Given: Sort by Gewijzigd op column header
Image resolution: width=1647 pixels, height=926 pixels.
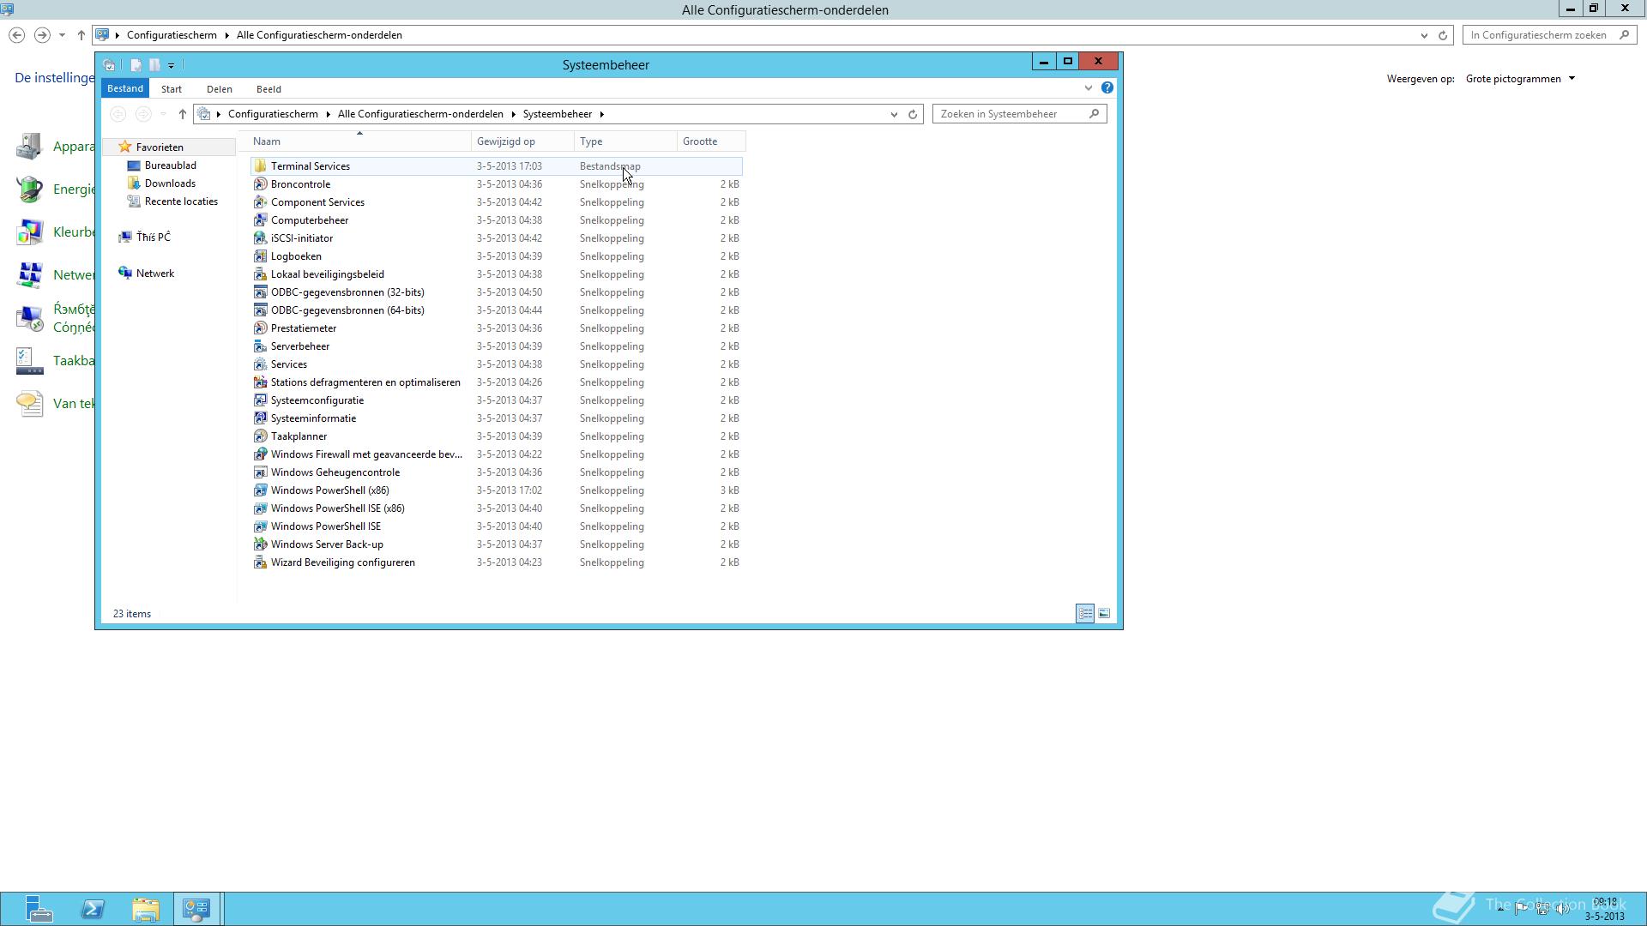Looking at the screenshot, I should [522, 141].
